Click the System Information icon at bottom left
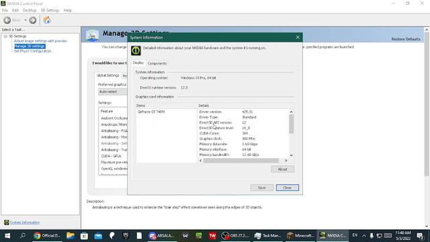This screenshot has width=430, height=242. click(x=7, y=223)
